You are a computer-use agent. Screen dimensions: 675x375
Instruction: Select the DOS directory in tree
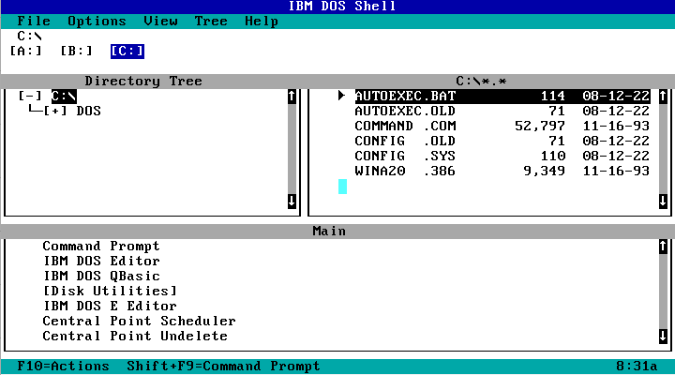tap(89, 111)
